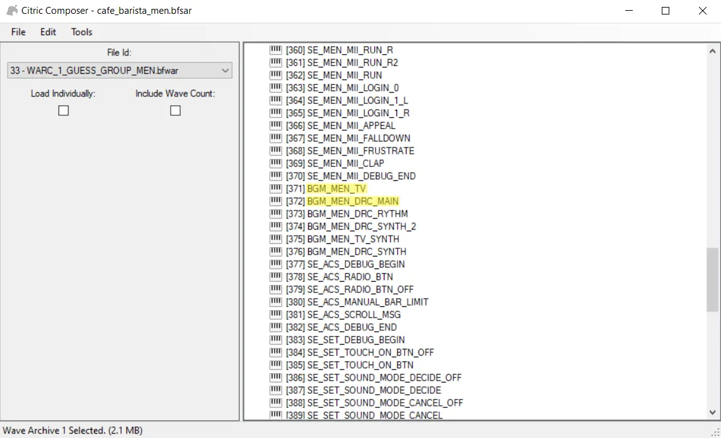721x438 pixels.
Task: Click the piano icon beside SE_MEN_MII_RUN_R
Action: (x=275, y=50)
